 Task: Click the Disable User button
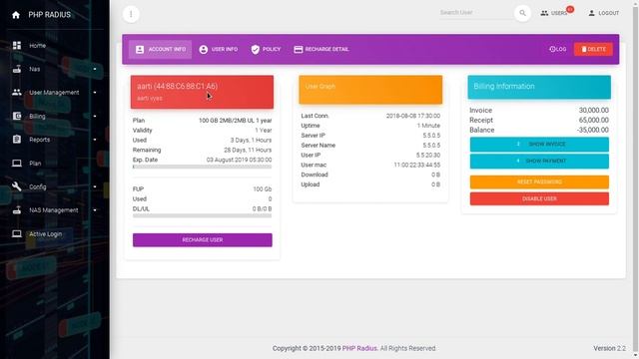click(539, 198)
